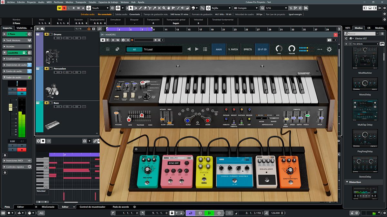The image size is (387, 217).
Task: Solo the Percussion track
Action: click(51, 68)
